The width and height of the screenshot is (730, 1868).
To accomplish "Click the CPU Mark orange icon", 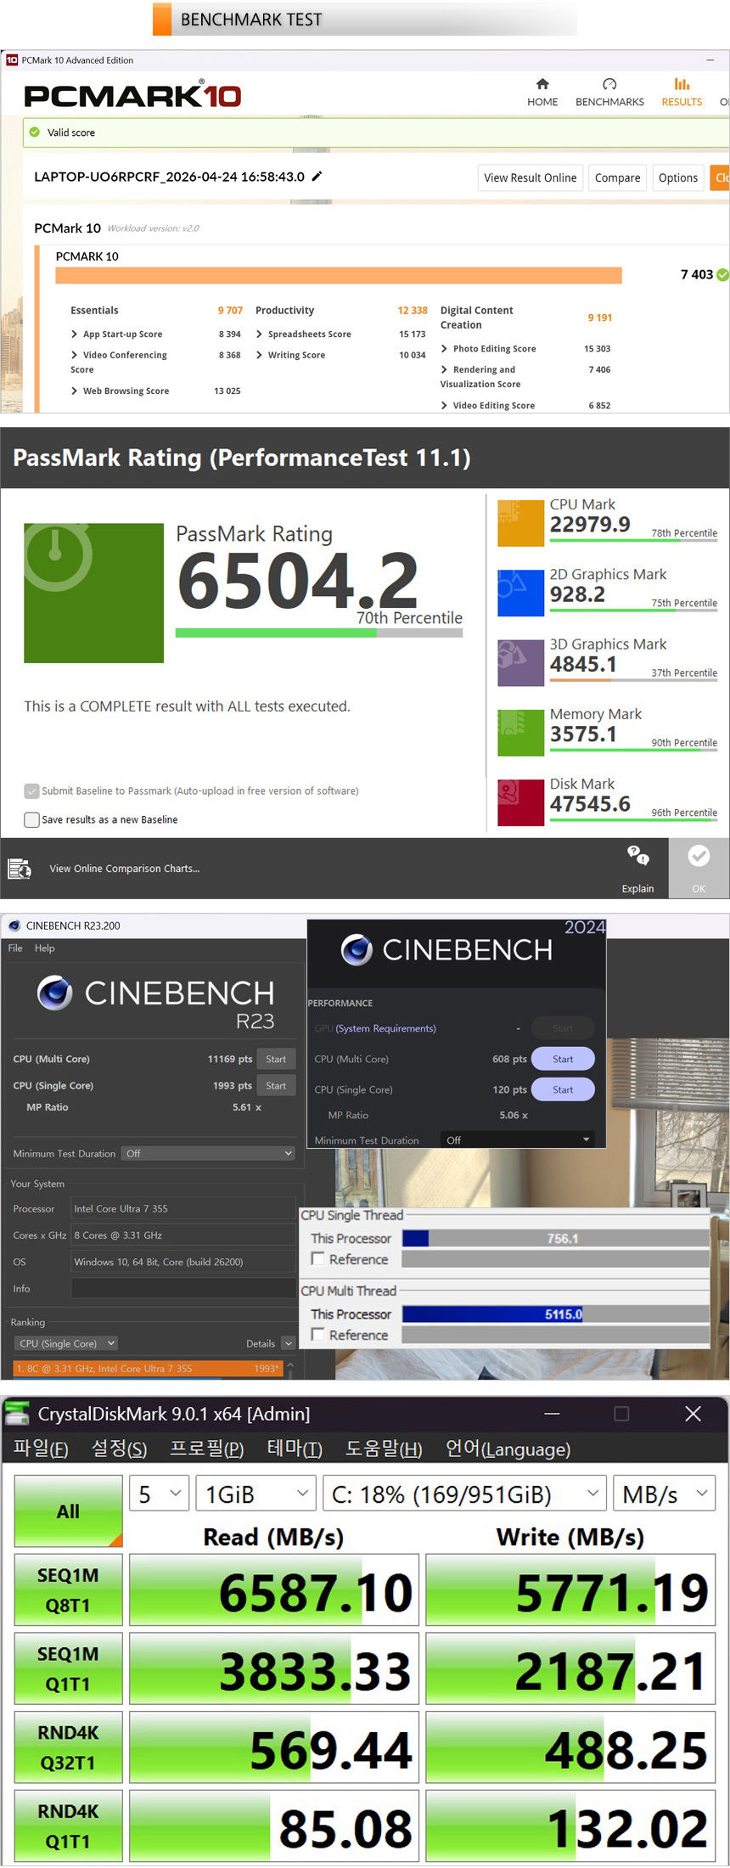I will point(520,523).
